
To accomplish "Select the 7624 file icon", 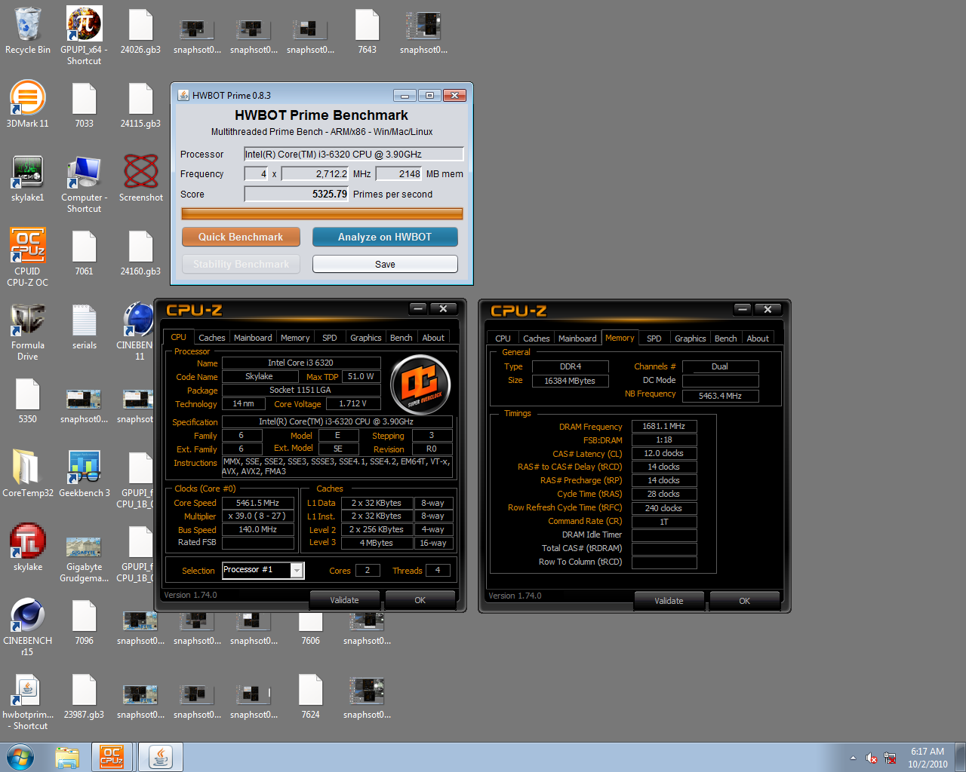I will coord(310,696).
